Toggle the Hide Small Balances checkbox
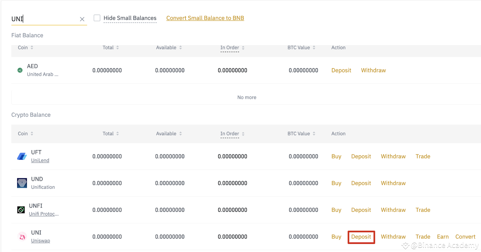 (97, 18)
